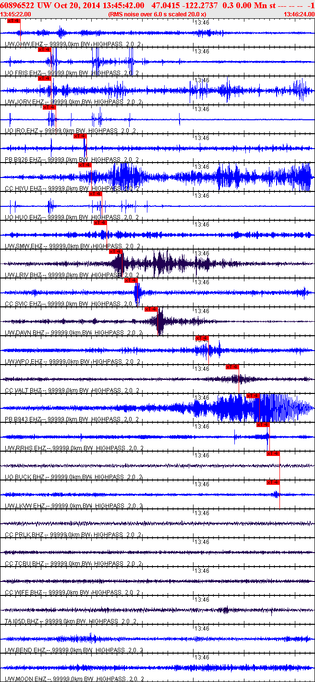Click the UW.JORV.EHZ station label
This screenshot has width=315, height=682.
point(24,102)
